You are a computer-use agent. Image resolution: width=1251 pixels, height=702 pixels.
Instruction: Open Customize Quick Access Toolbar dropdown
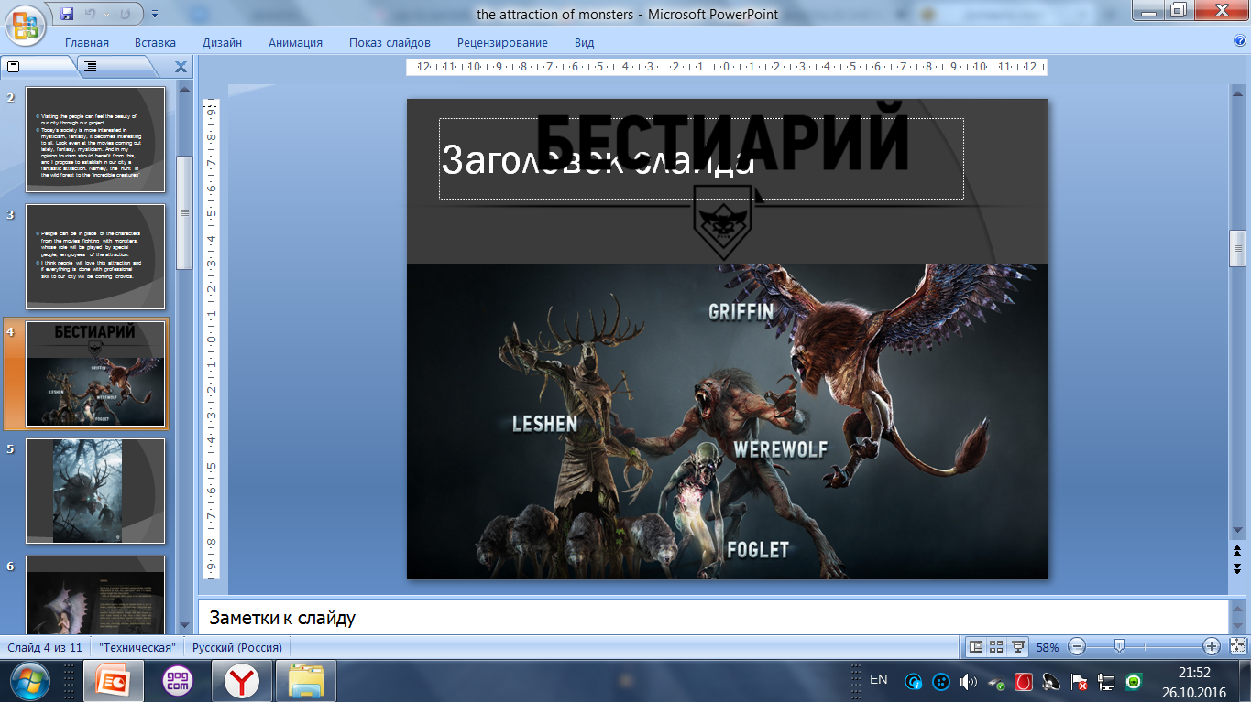[153, 15]
